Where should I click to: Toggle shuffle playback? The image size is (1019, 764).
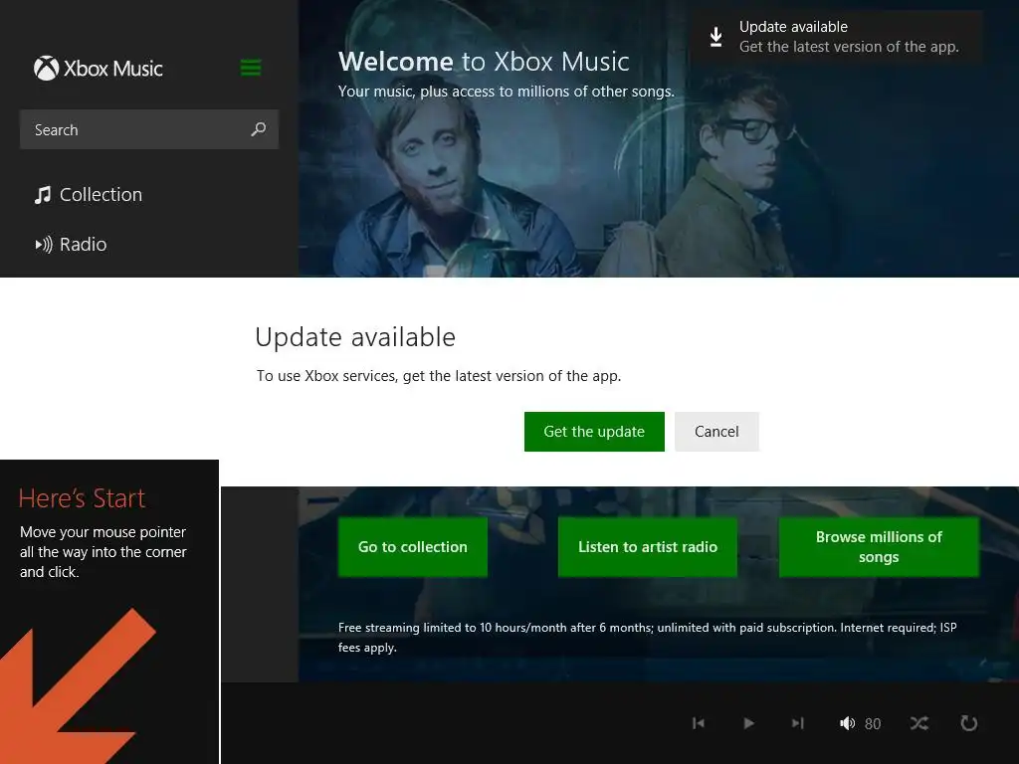click(x=919, y=723)
